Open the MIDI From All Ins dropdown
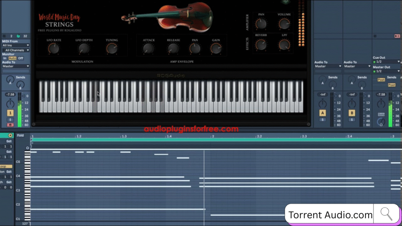This screenshot has height=226, width=402. tap(16, 45)
